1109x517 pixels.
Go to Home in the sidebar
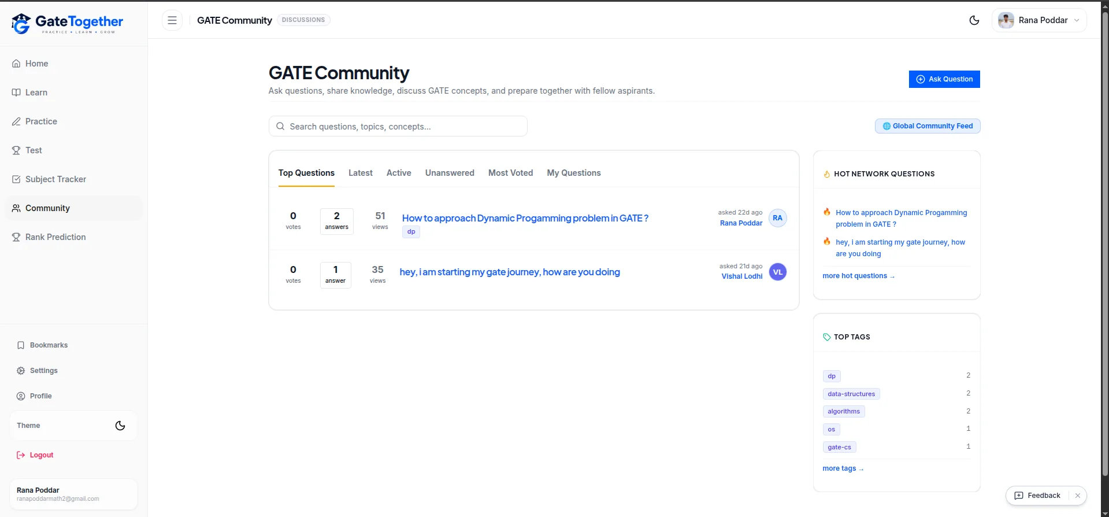[73, 64]
